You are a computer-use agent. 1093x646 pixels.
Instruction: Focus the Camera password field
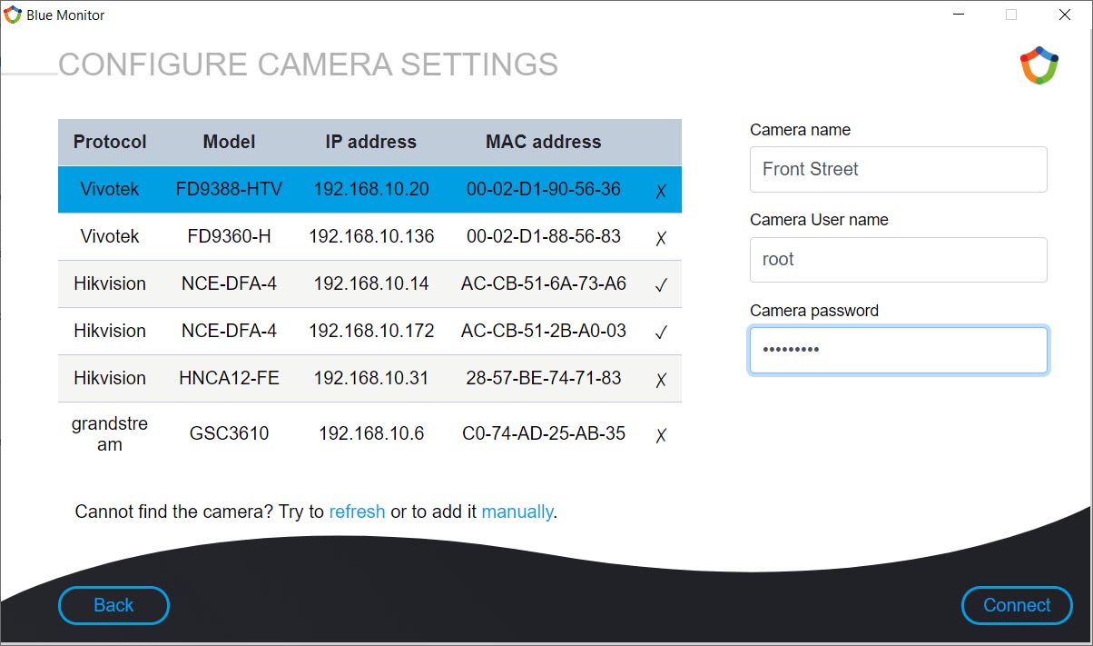click(x=899, y=350)
